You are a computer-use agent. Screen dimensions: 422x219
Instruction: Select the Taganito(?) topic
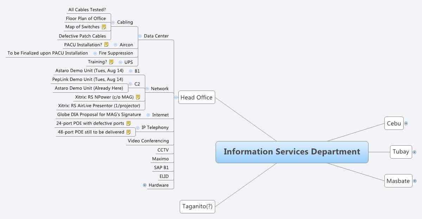coord(197,206)
